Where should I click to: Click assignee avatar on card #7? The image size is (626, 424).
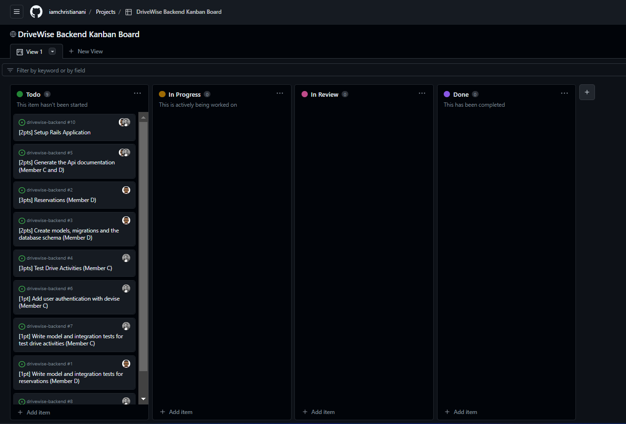tap(126, 326)
